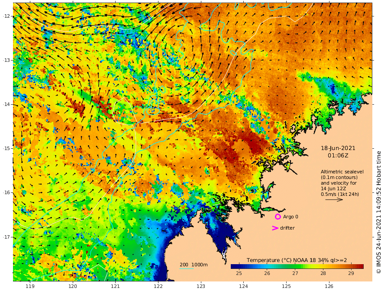Click the '200 1000m' depth contour label
The height and width of the screenshot is (294, 381).
(194, 265)
